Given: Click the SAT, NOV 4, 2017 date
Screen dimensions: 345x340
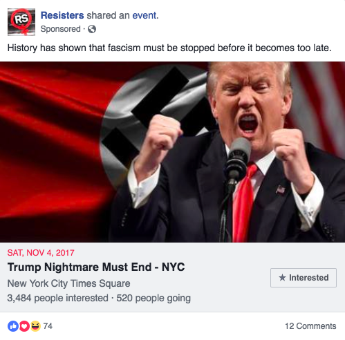Looking at the screenshot, I should coord(41,253).
